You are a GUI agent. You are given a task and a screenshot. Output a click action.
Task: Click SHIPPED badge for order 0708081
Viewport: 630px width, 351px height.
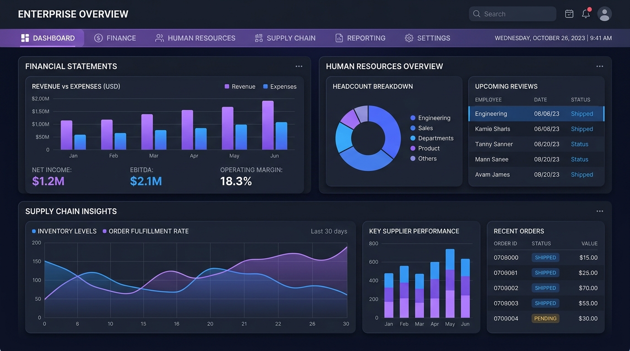[x=545, y=273]
